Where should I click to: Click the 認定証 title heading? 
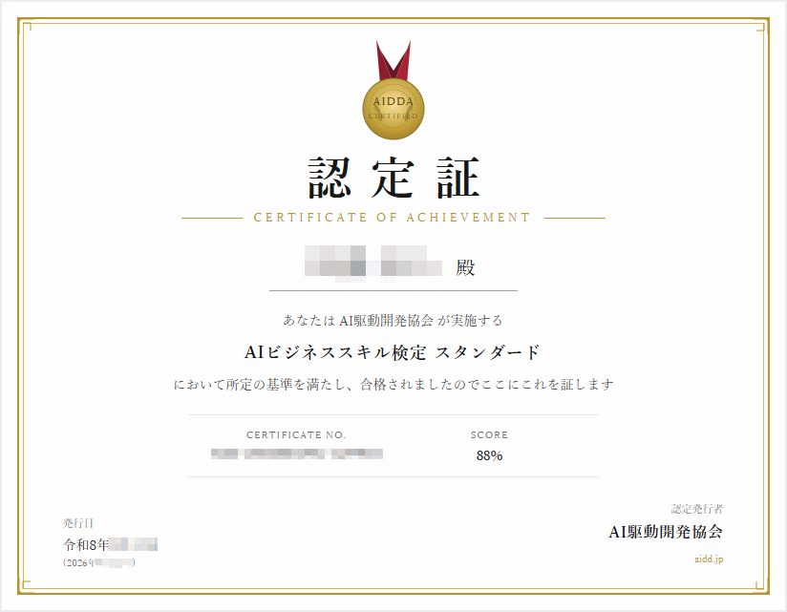click(394, 178)
